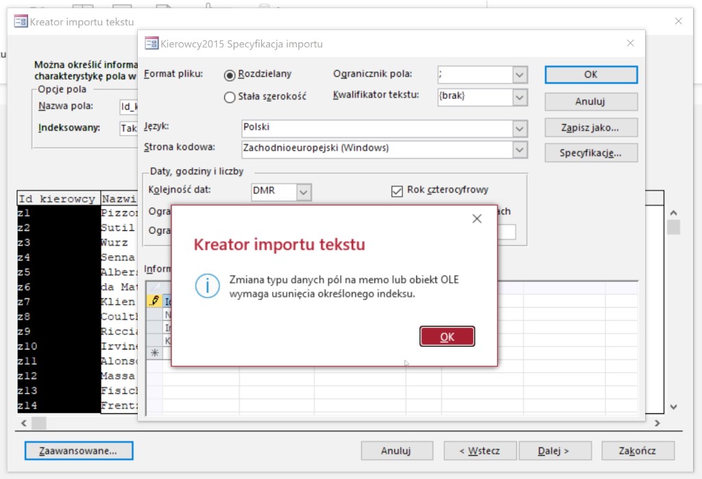This screenshot has height=479, width=702.
Task: Click the Zapisz jako... button
Action: (591, 127)
